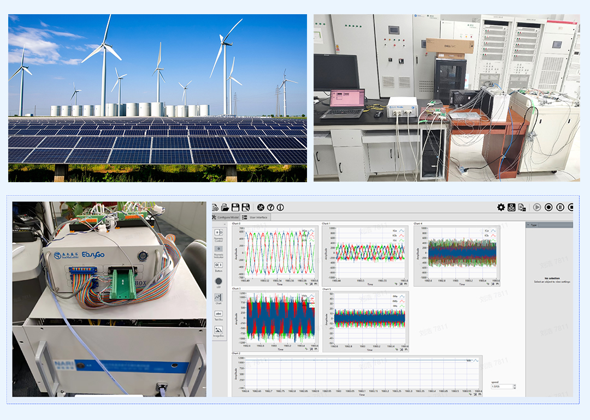Select the Numeric Indicator palette item
This screenshot has width=590, height=420.
pos(219,251)
